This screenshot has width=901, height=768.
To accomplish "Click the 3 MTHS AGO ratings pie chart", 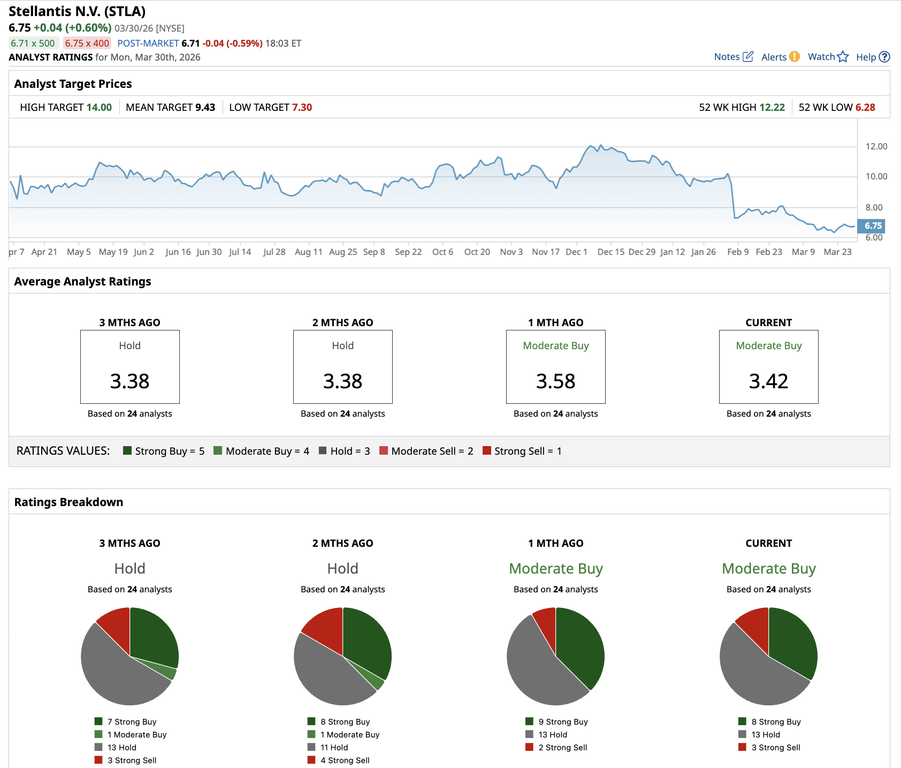I will pyautogui.click(x=130, y=656).
